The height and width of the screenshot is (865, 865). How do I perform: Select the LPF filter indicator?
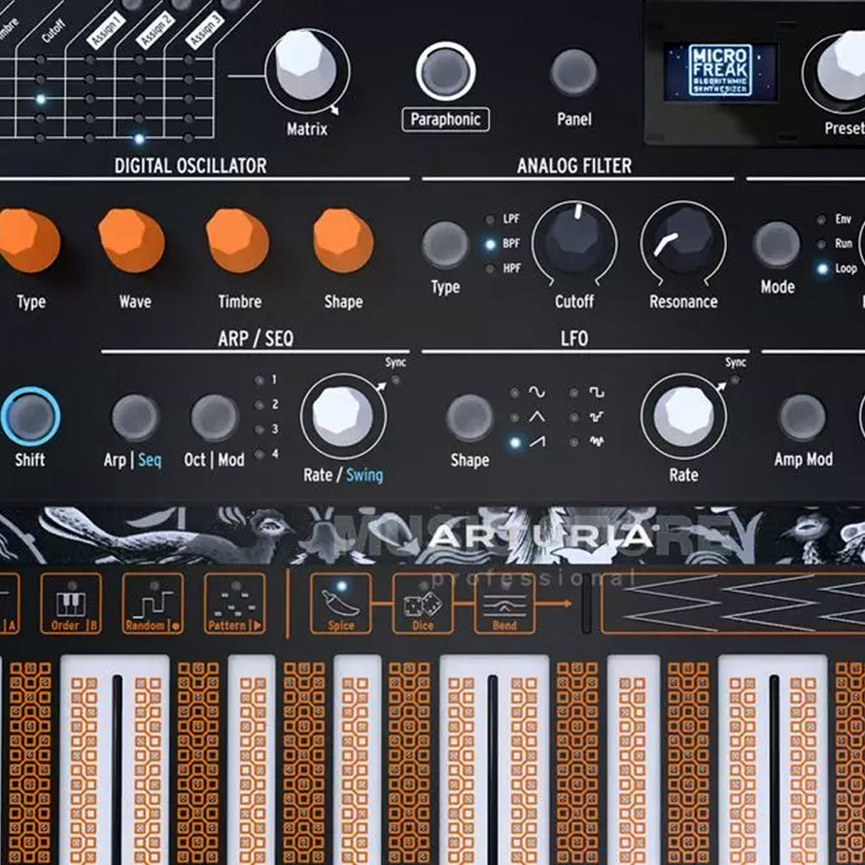pos(489,220)
